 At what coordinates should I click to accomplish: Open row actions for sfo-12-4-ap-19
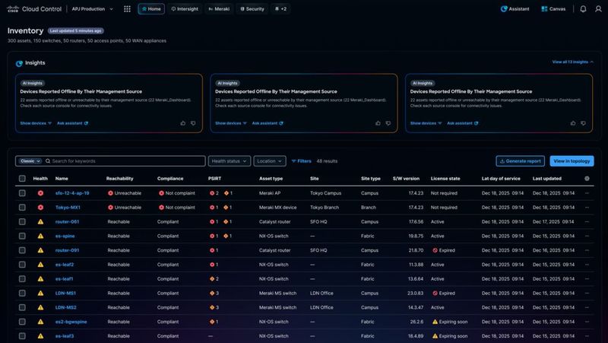pos(587,193)
